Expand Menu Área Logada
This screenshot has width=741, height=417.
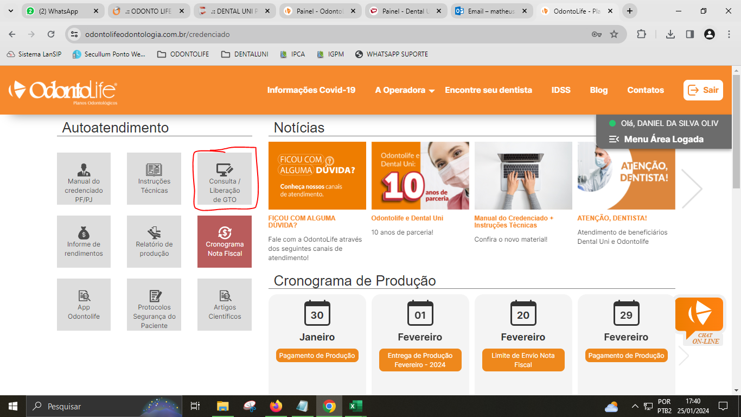point(656,139)
